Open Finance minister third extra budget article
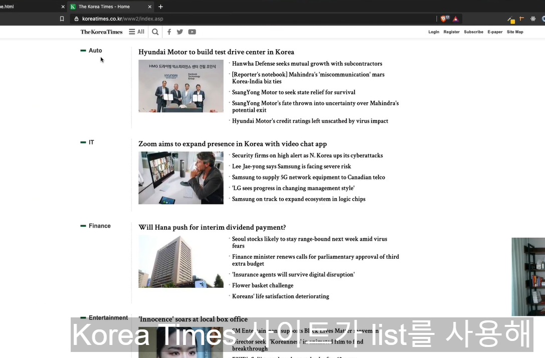This screenshot has height=358, width=545. pyautogui.click(x=315, y=260)
